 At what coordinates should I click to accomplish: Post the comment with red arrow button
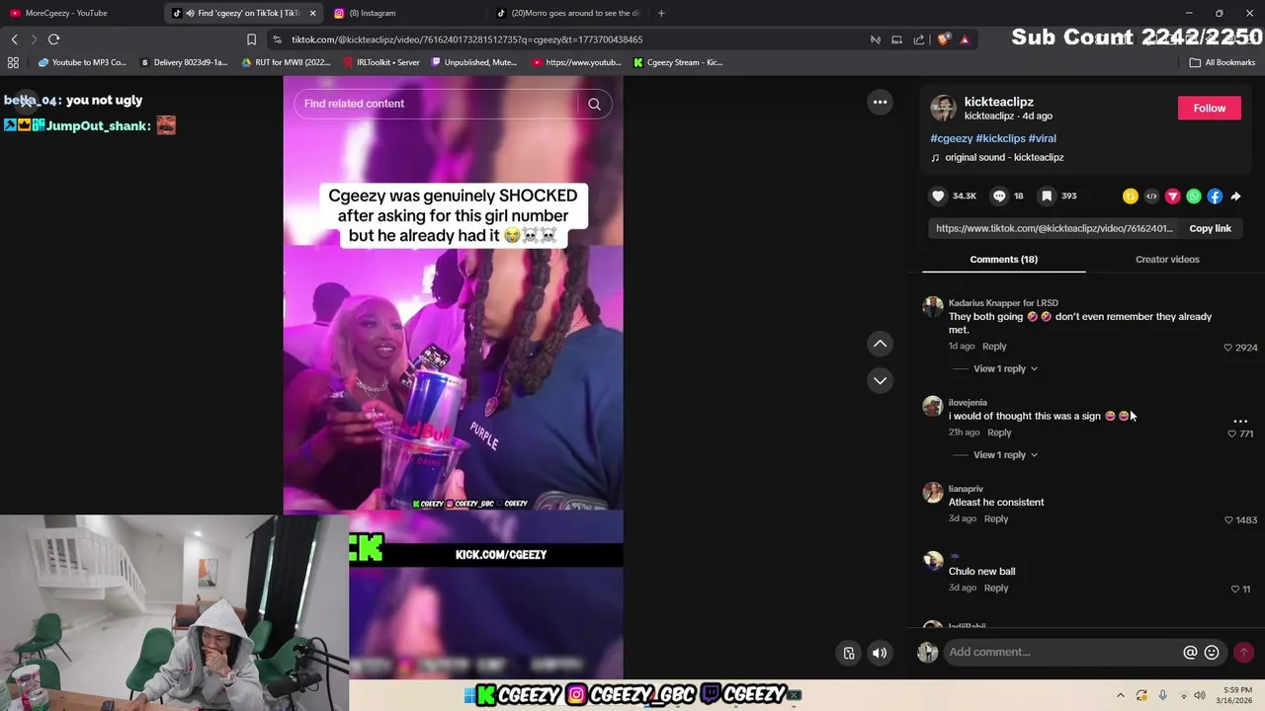(1244, 652)
